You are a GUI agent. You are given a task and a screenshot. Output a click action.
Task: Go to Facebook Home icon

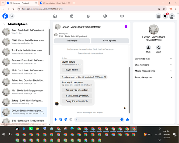click(x=55, y=16)
